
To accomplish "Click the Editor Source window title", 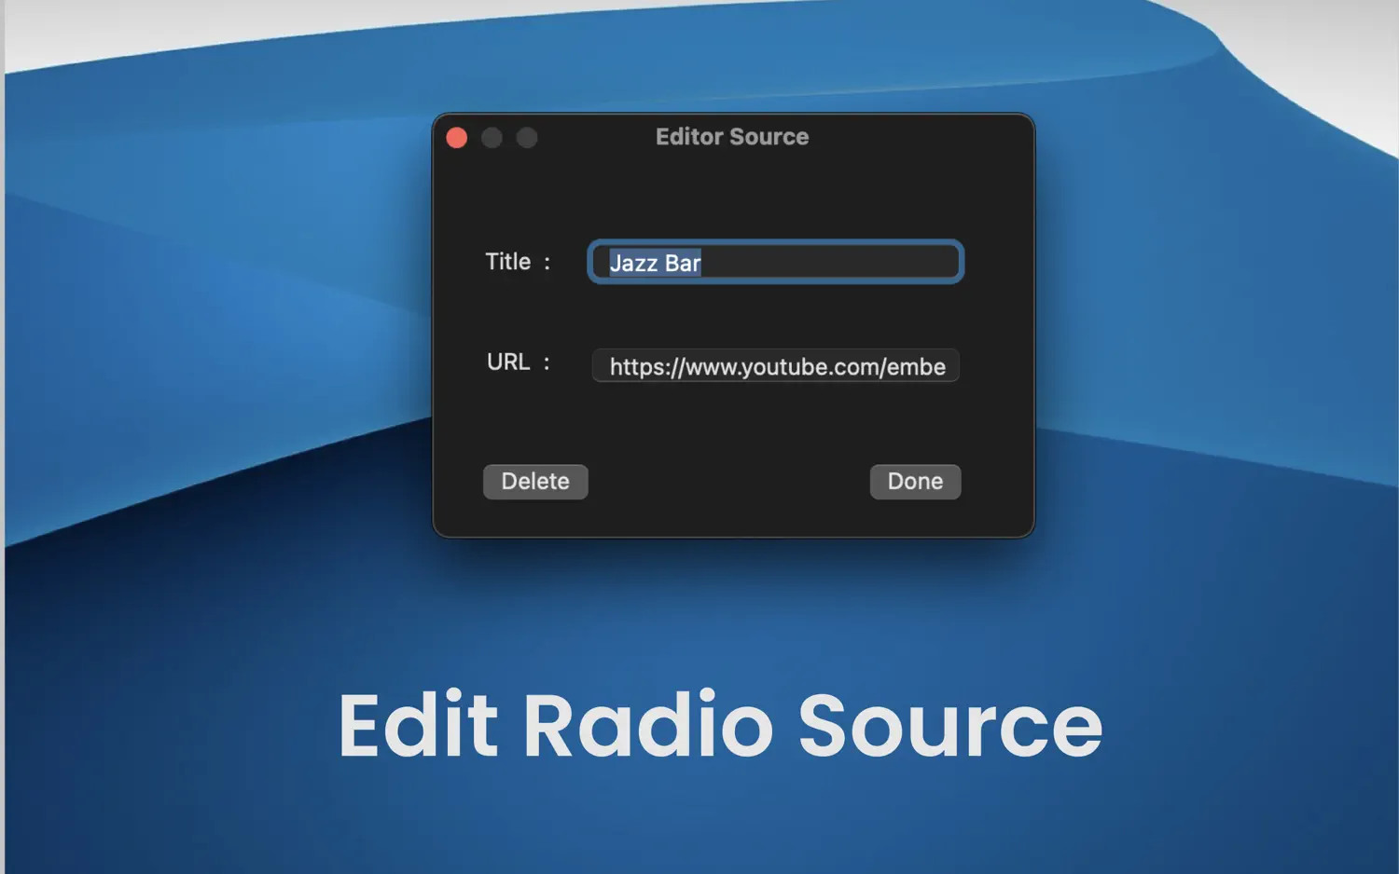I will pyautogui.click(x=731, y=137).
